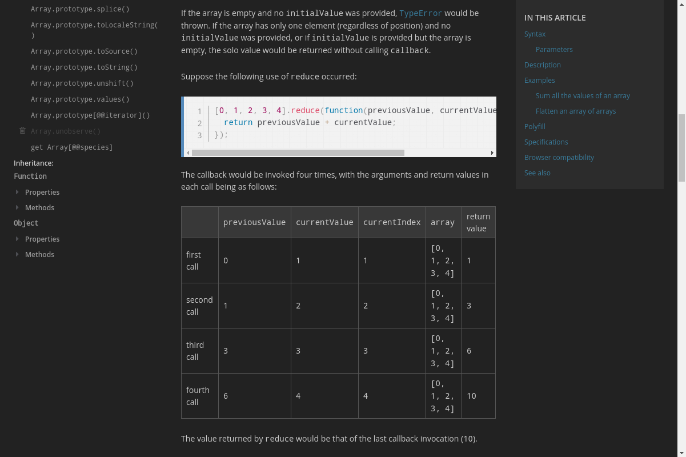Screen dimensions: 686x457
Task: Click the trash icon beside Array.unobserve()
Action: point(22,131)
